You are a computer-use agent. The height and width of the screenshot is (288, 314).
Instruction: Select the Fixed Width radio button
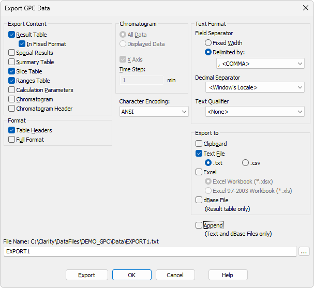(208, 43)
